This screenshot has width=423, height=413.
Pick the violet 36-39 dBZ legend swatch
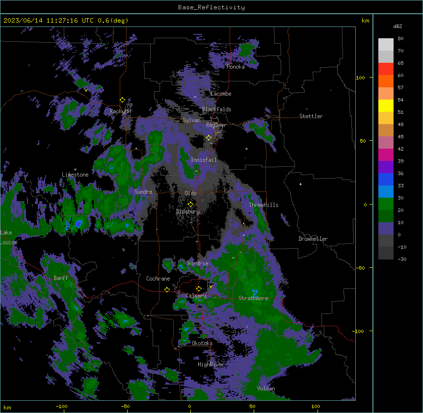click(386, 167)
